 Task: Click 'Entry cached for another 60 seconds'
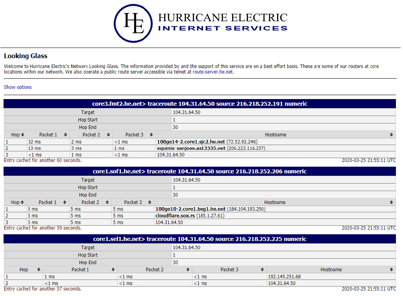(x=43, y=160)
